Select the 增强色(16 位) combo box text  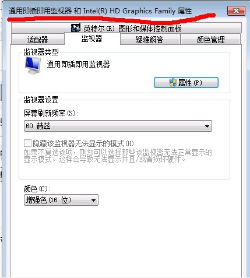click(48, 200)
